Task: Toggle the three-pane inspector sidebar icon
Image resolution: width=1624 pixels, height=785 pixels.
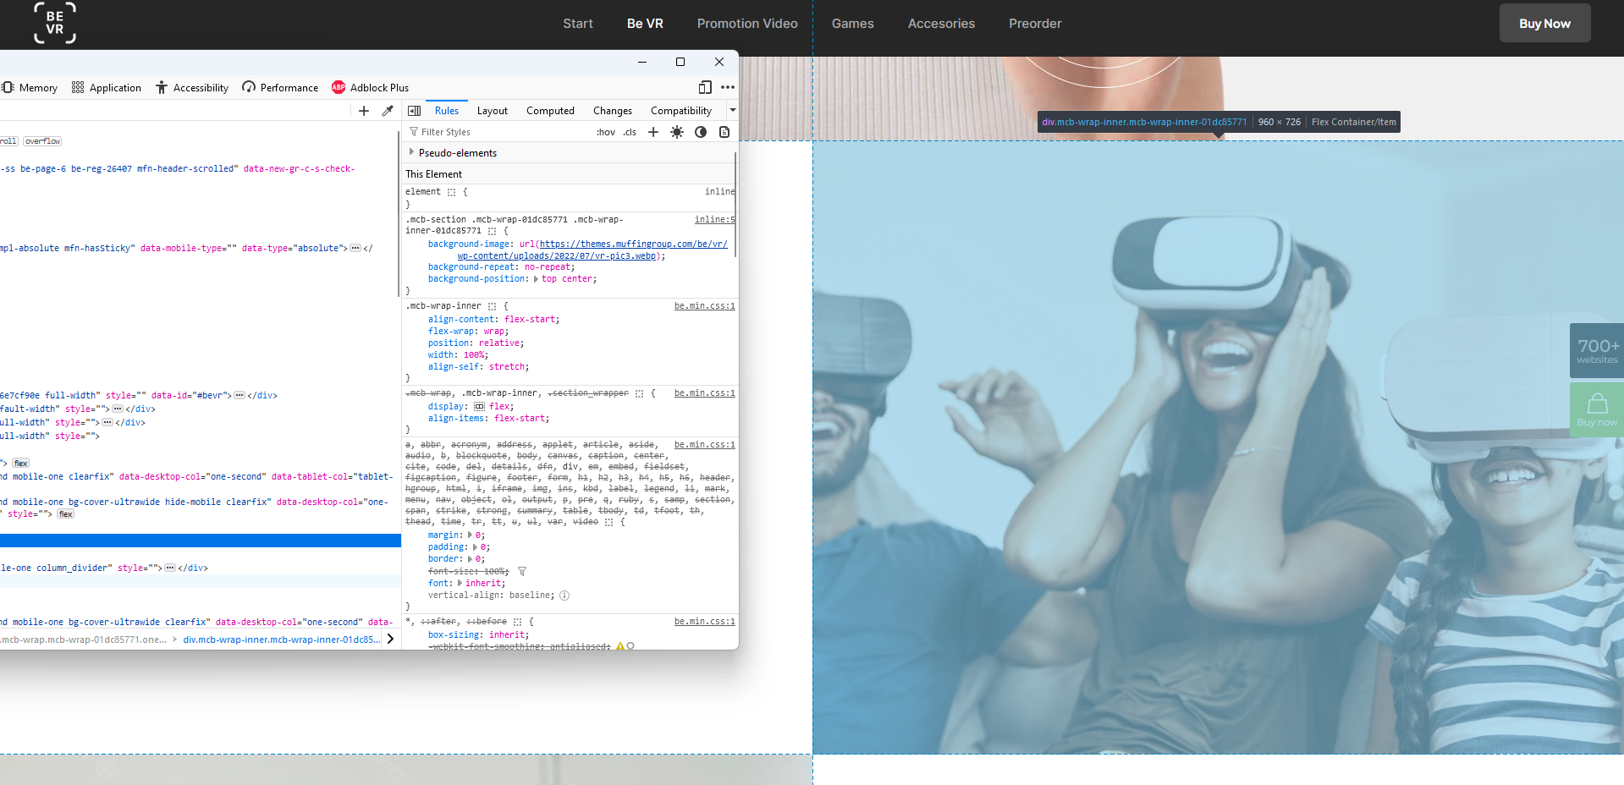Action: [x=415, y=111]
